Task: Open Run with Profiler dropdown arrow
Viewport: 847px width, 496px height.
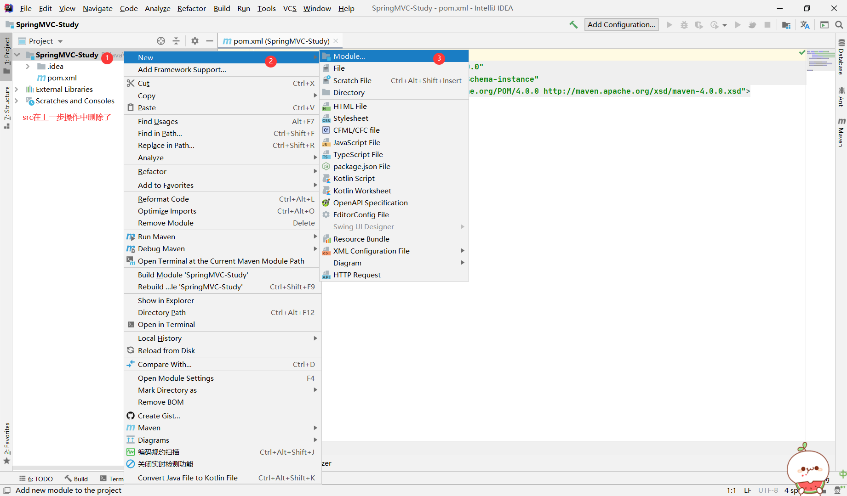Action: [725, 25]
